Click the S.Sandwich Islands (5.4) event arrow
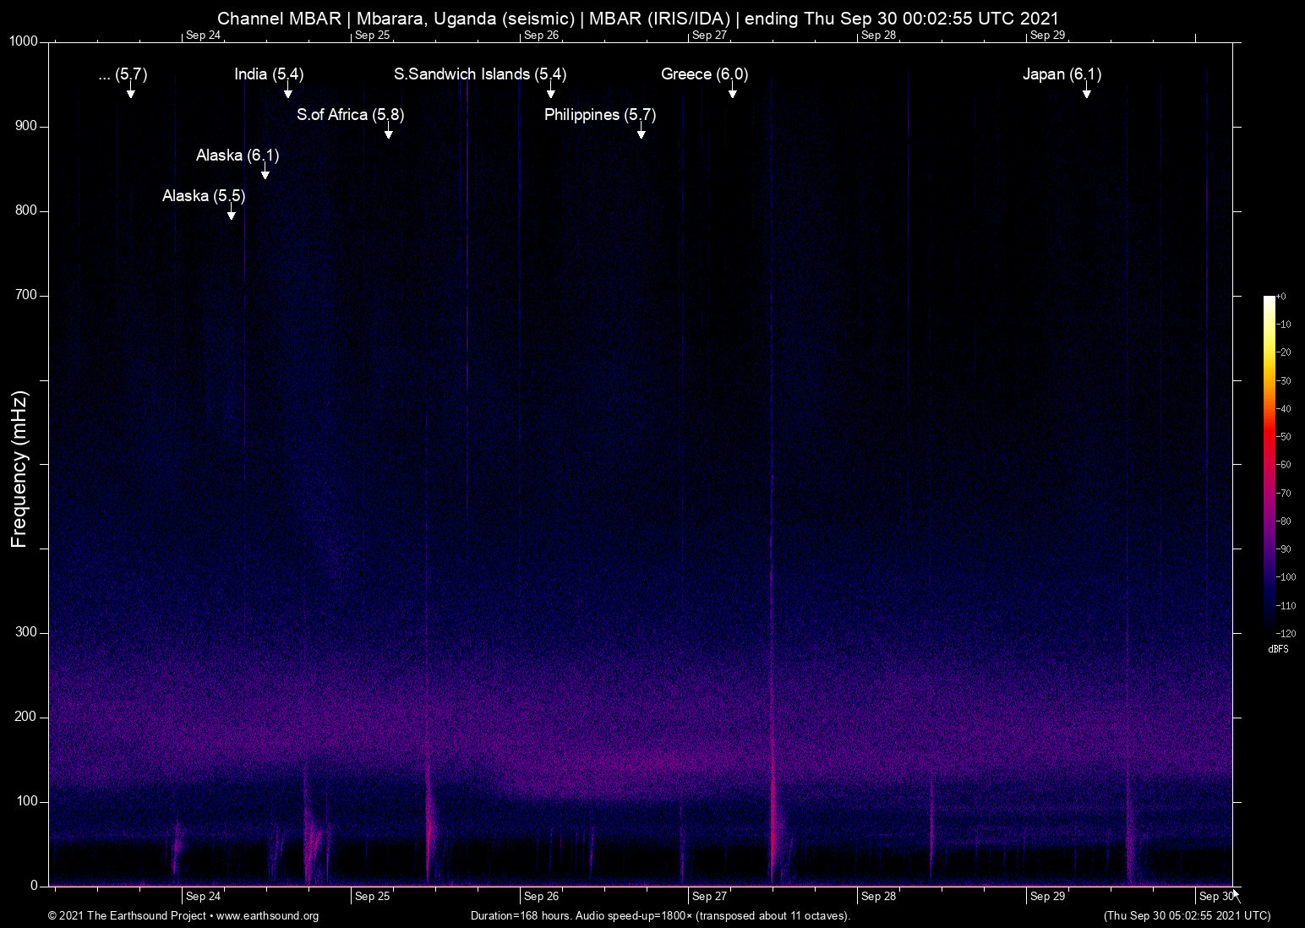Viewport: 1305px width, 928px height. (549, 90)
